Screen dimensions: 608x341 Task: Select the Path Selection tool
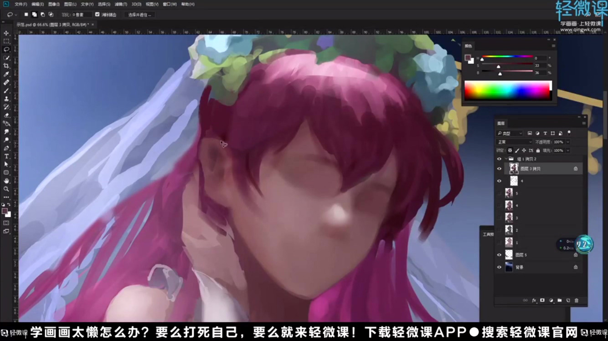tap(6, 165)
